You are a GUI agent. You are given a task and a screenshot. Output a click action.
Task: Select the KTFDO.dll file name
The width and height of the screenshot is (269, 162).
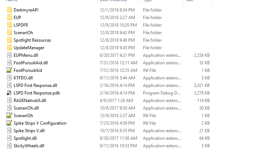(x=23, y=78)
